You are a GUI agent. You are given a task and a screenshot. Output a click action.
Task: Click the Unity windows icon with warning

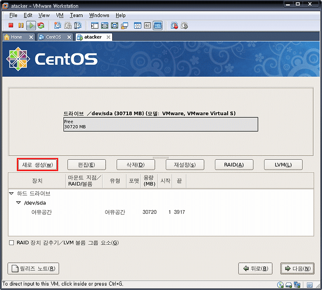coord(124,26)
